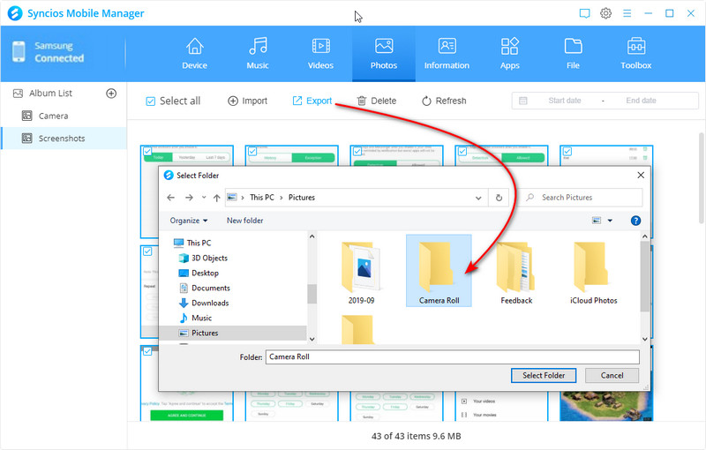This screenshot has height=450, width=706.
Task: Select the Feedback folder
Action: click(x=516, y=273)
